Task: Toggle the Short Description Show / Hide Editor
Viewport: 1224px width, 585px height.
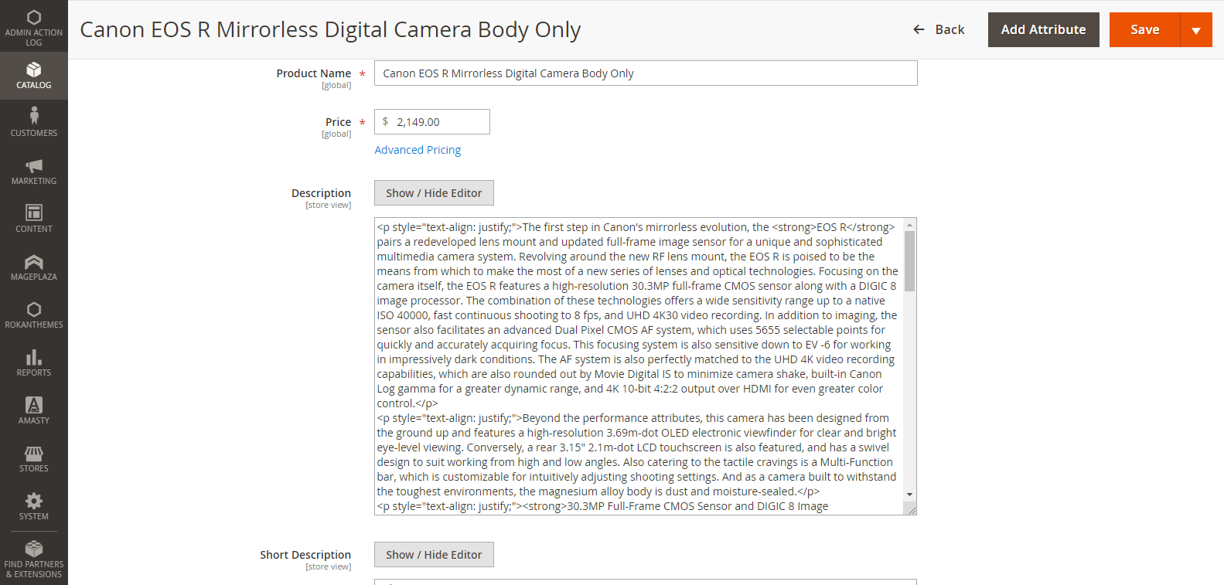Action: (x=434, y=555)
